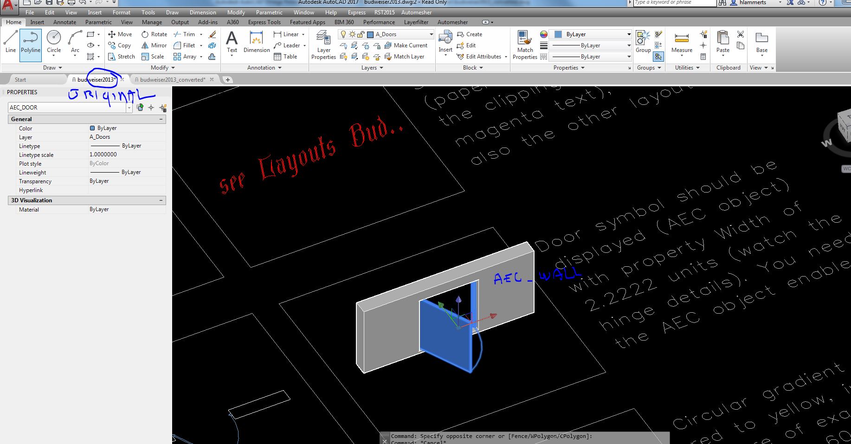Open the Express Tools ribbon tab
851x444 pixels.
point(264,22)
